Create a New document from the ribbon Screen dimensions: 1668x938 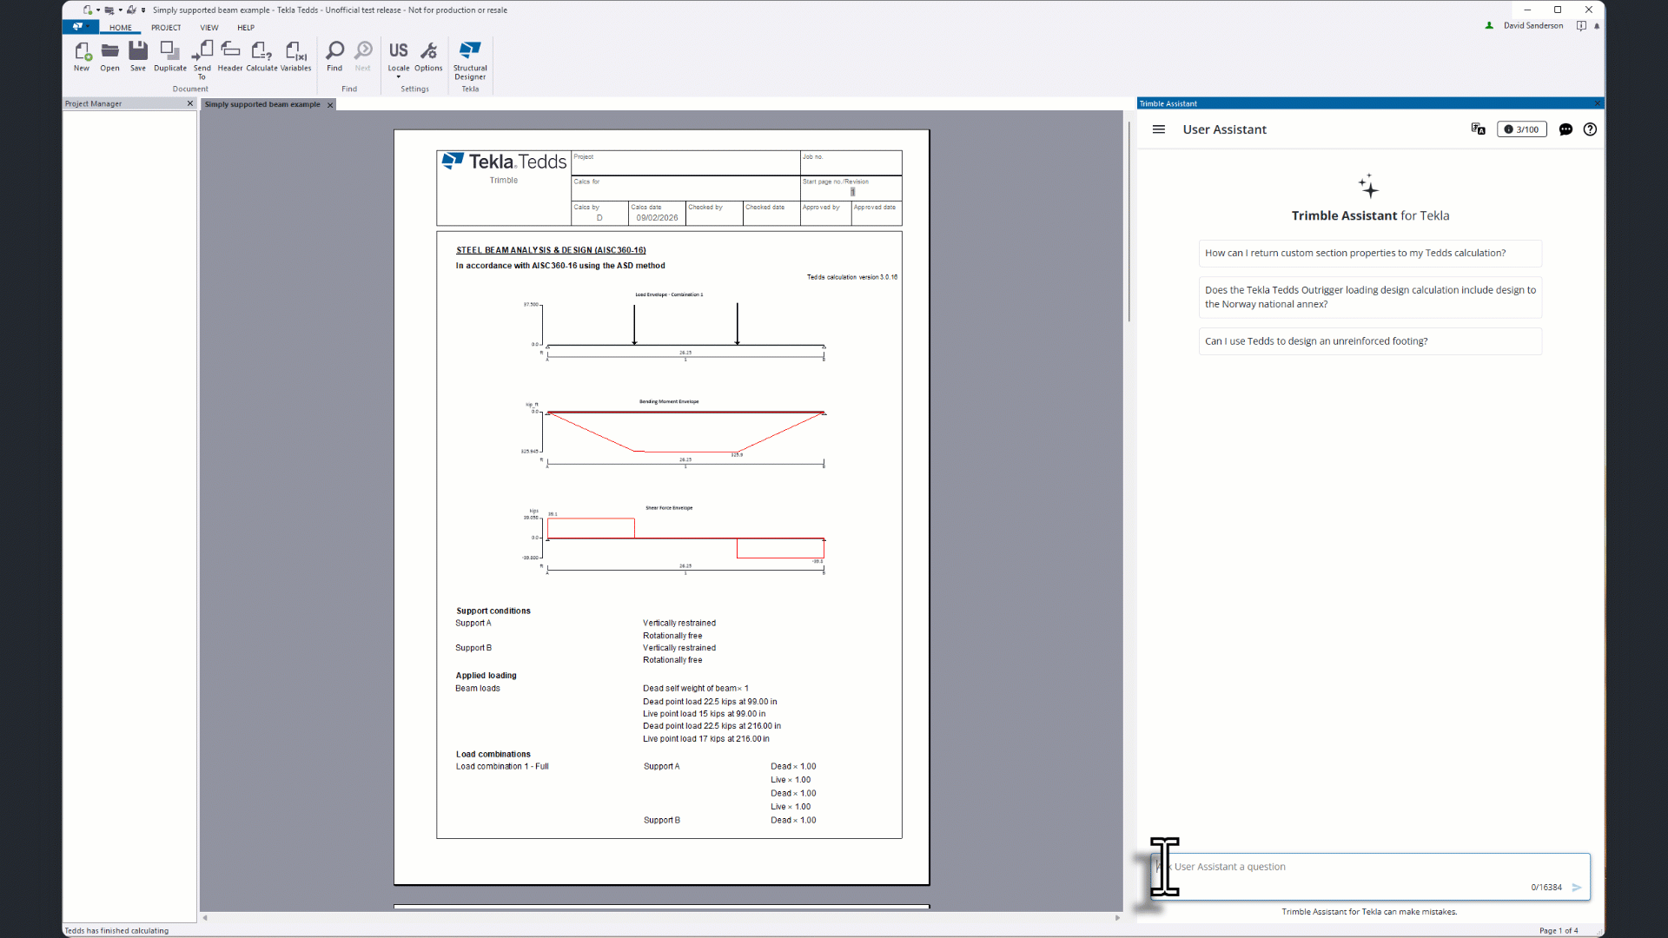point(82,56)
